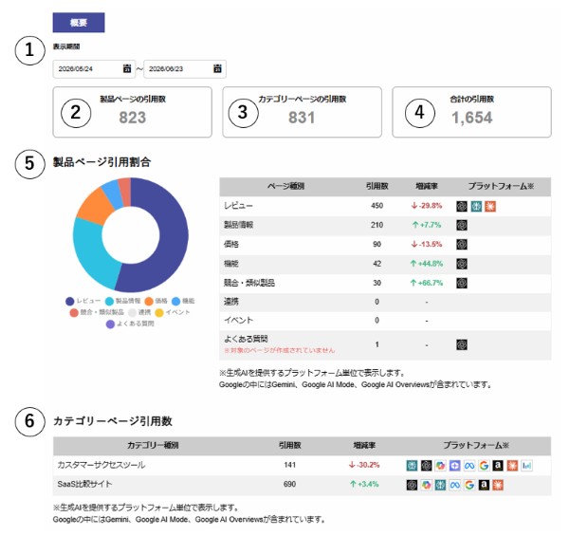Click Perplexity icon in カスタマーサクセスツール row

412,466
